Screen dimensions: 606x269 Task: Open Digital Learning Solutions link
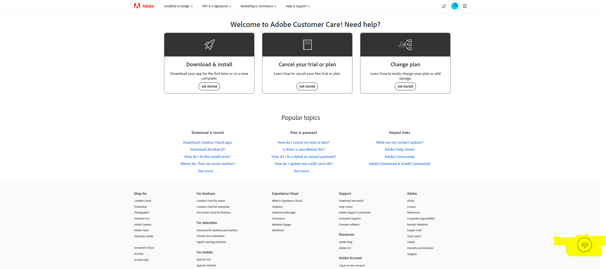[x=211, y=242]
